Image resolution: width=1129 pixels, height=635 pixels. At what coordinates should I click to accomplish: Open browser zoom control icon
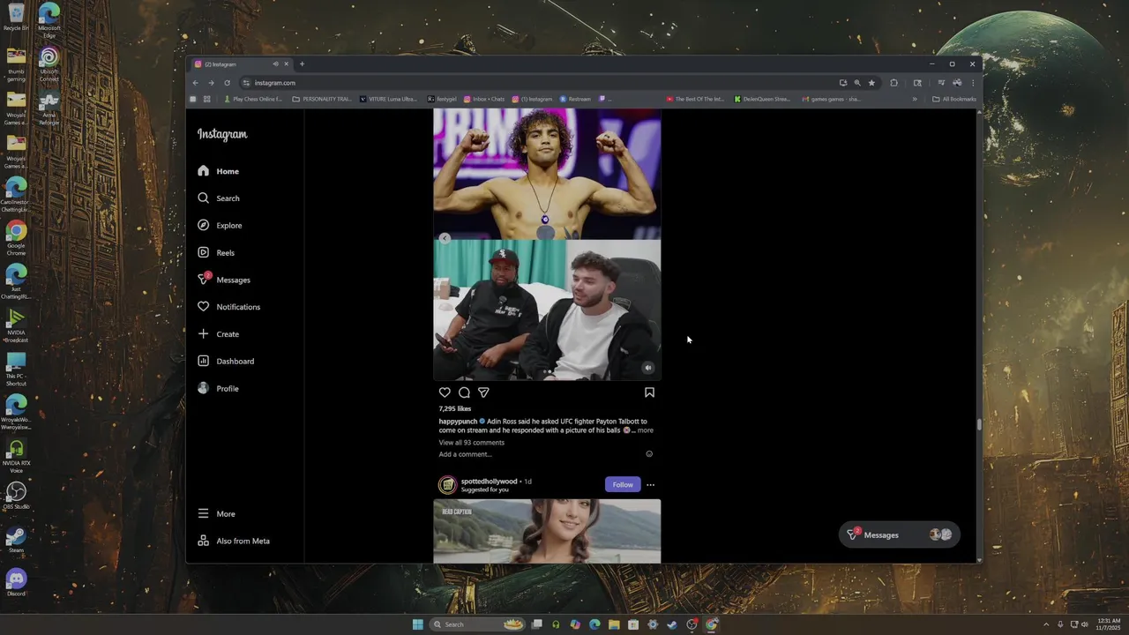(x=856, y=83)
